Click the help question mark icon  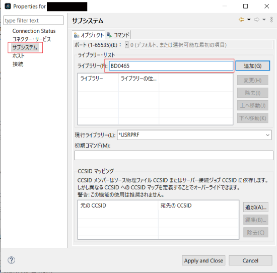tap(11, 260)
